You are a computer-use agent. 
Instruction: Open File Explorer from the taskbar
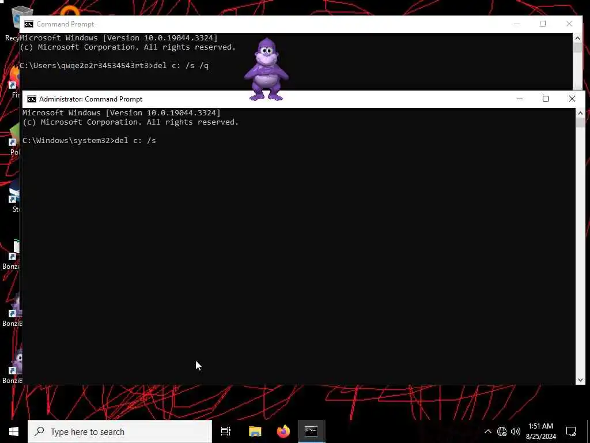[x=255, y=431]
